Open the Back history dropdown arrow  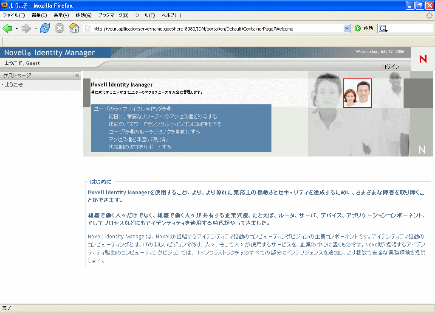point(17,28)
